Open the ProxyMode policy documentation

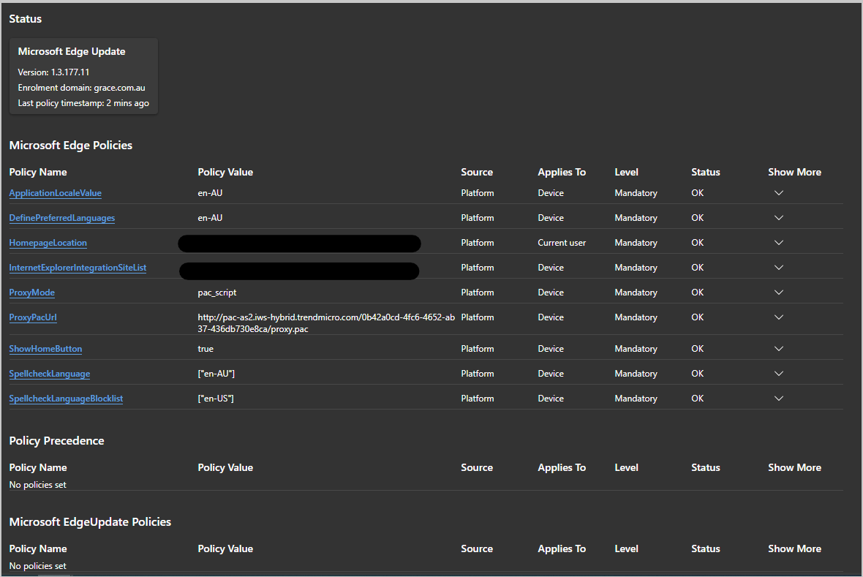31,292
